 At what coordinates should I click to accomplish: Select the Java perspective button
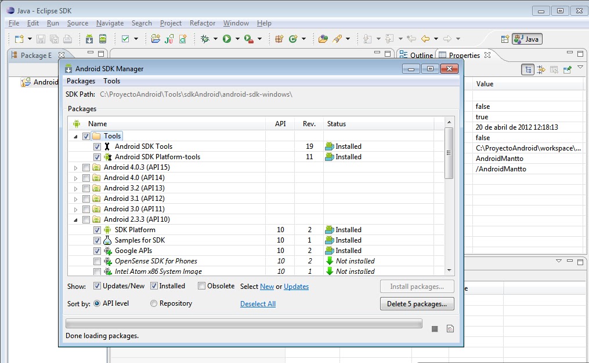pyautogui.click(x=527, y=39)
